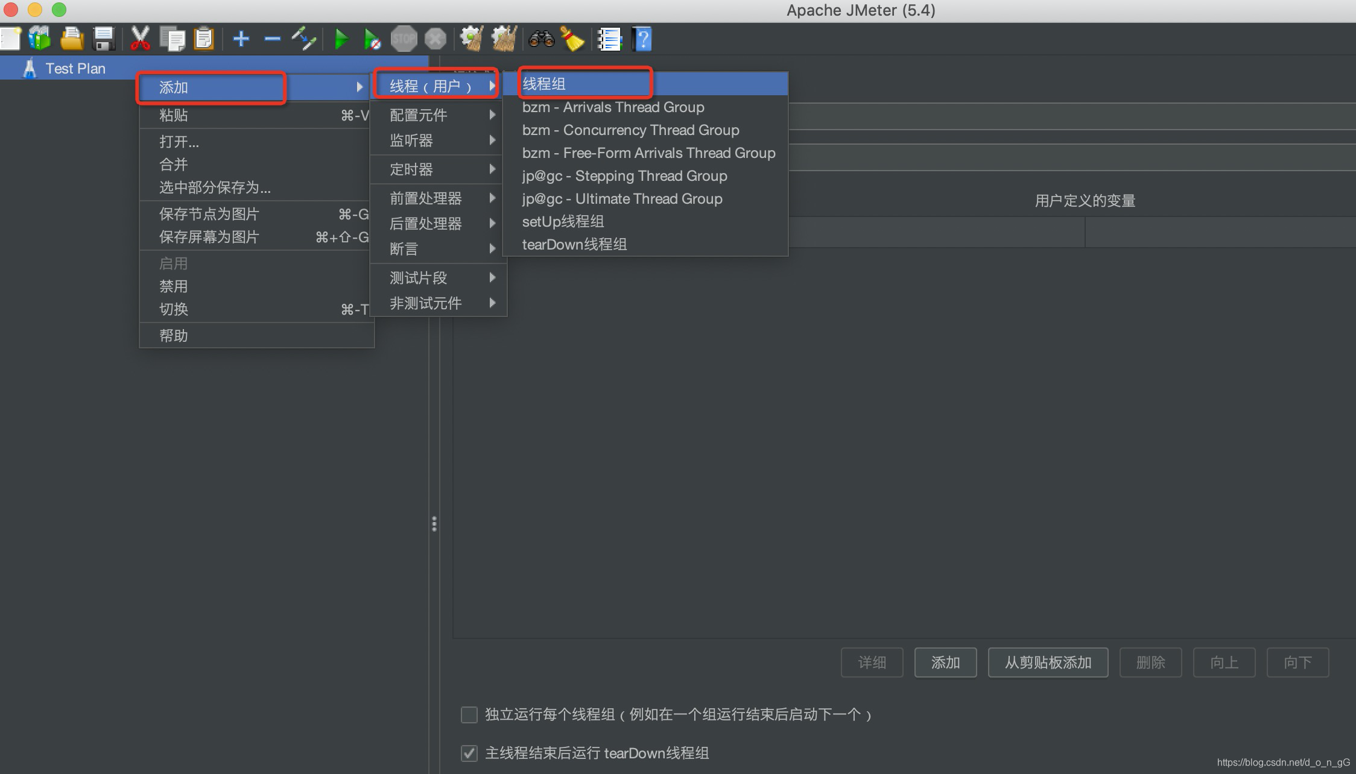
Task: Click the Reset Search yellow broom icon
Action: pos(572,39)
